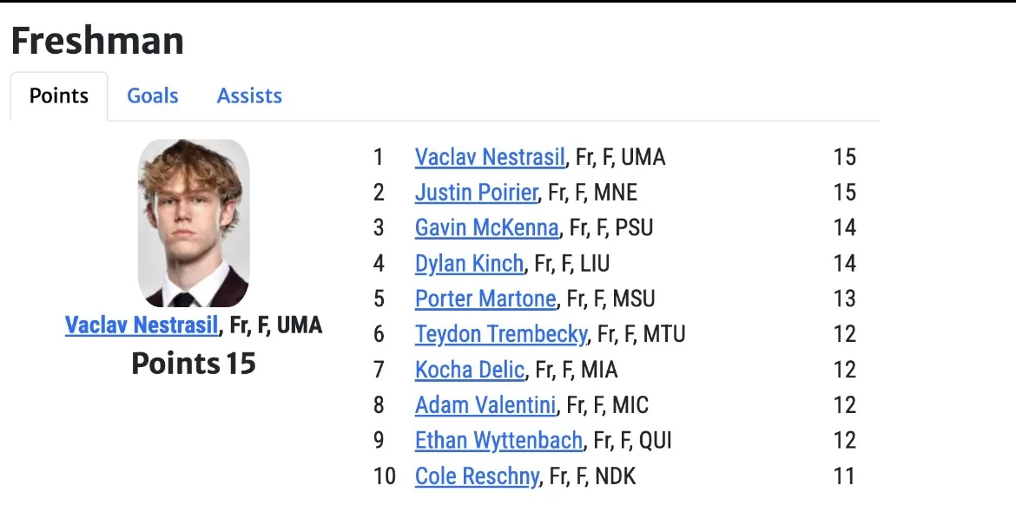
Task: Open Ethan Wyttenbach's profile link
Action: point(498,441)
